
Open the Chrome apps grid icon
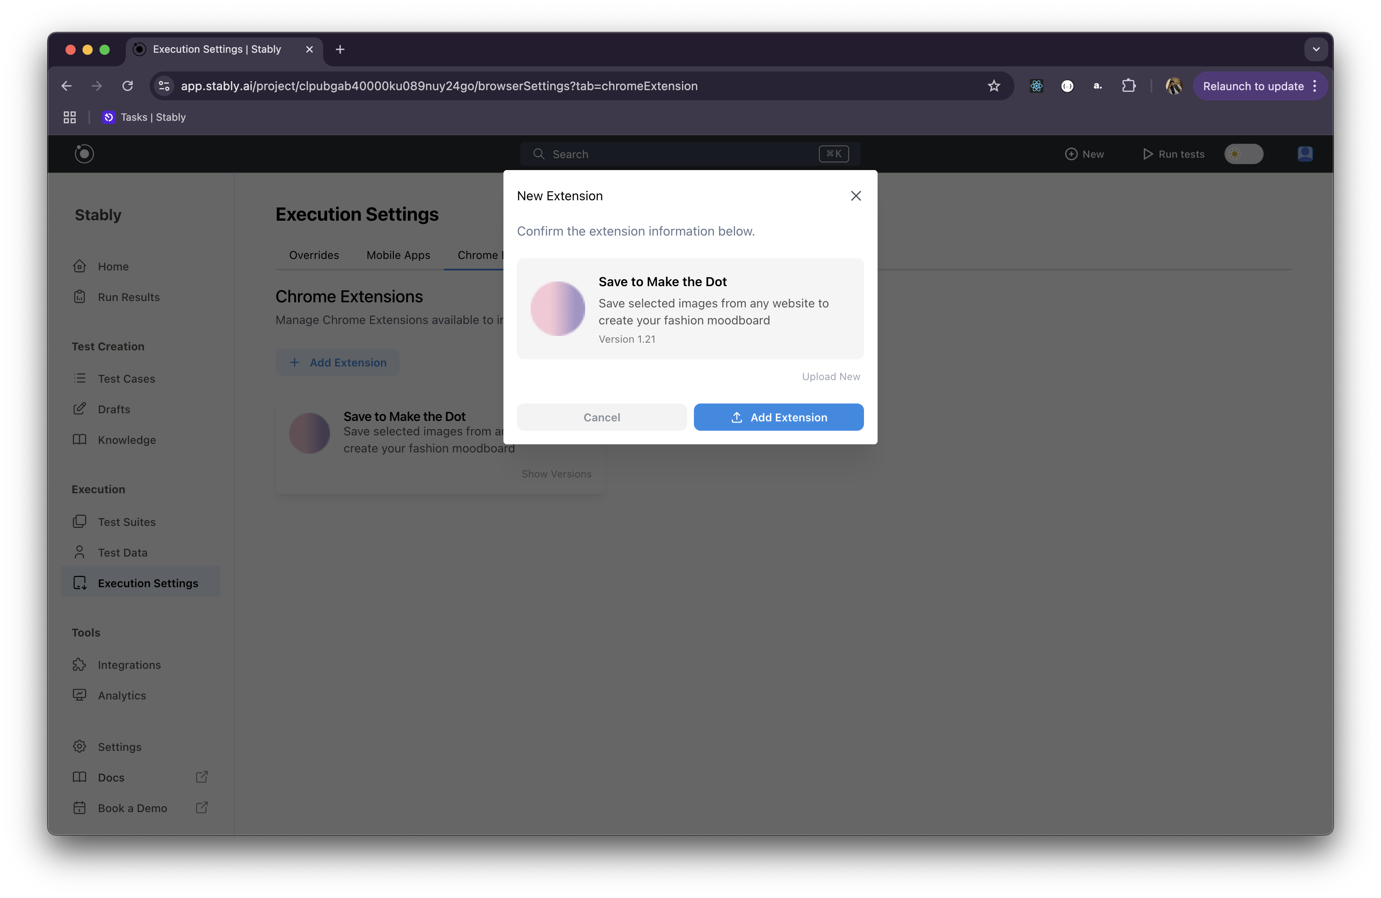click(70, 117)
